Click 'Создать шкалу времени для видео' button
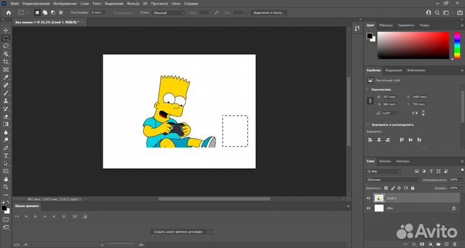This screenshot has width=465, height=248. pos(178,232)
